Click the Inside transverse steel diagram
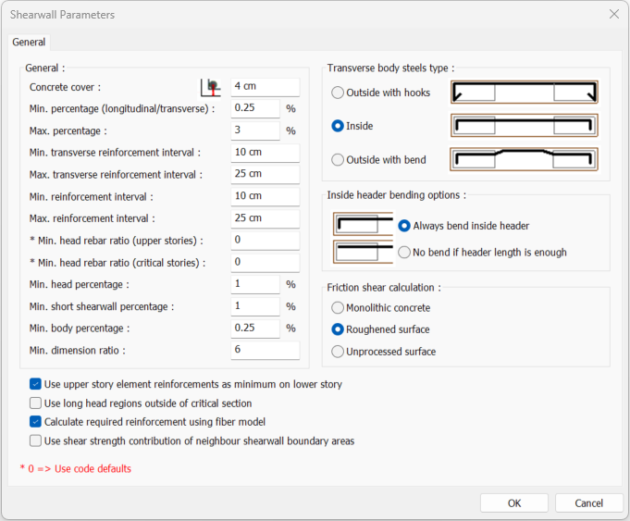 [x=524, y=125]
